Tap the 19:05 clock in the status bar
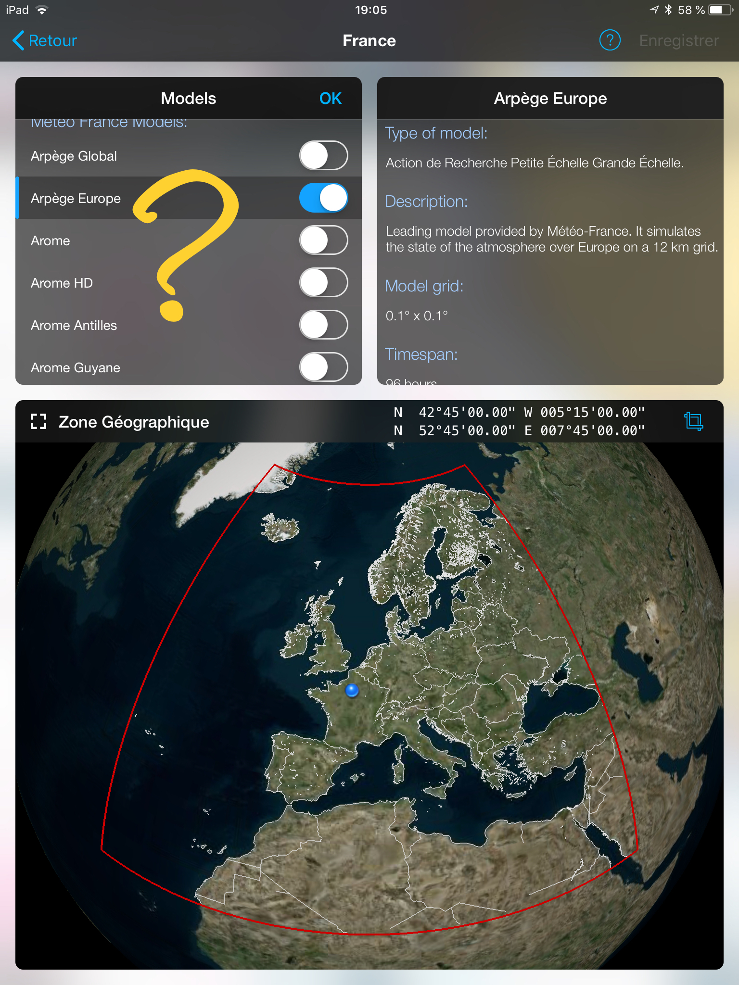739x985 pixels. 371,10
